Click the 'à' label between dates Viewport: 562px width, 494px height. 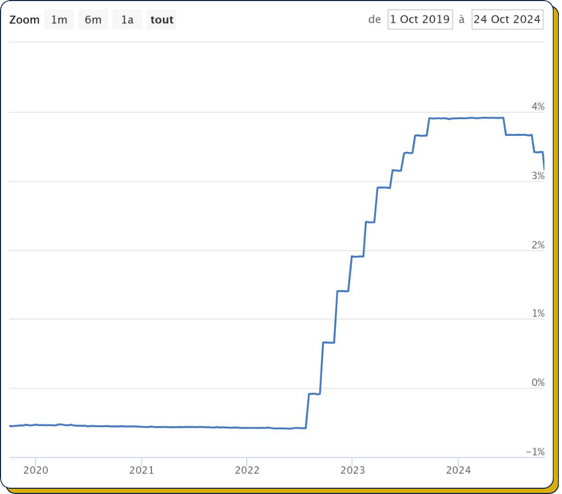462,19
